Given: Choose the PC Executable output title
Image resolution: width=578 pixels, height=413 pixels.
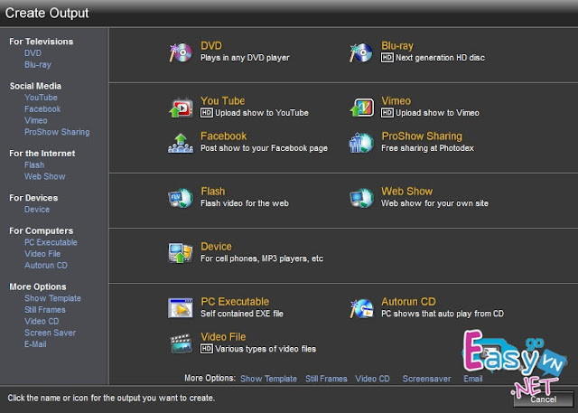Looking at the screenshot, I should 235,302.
